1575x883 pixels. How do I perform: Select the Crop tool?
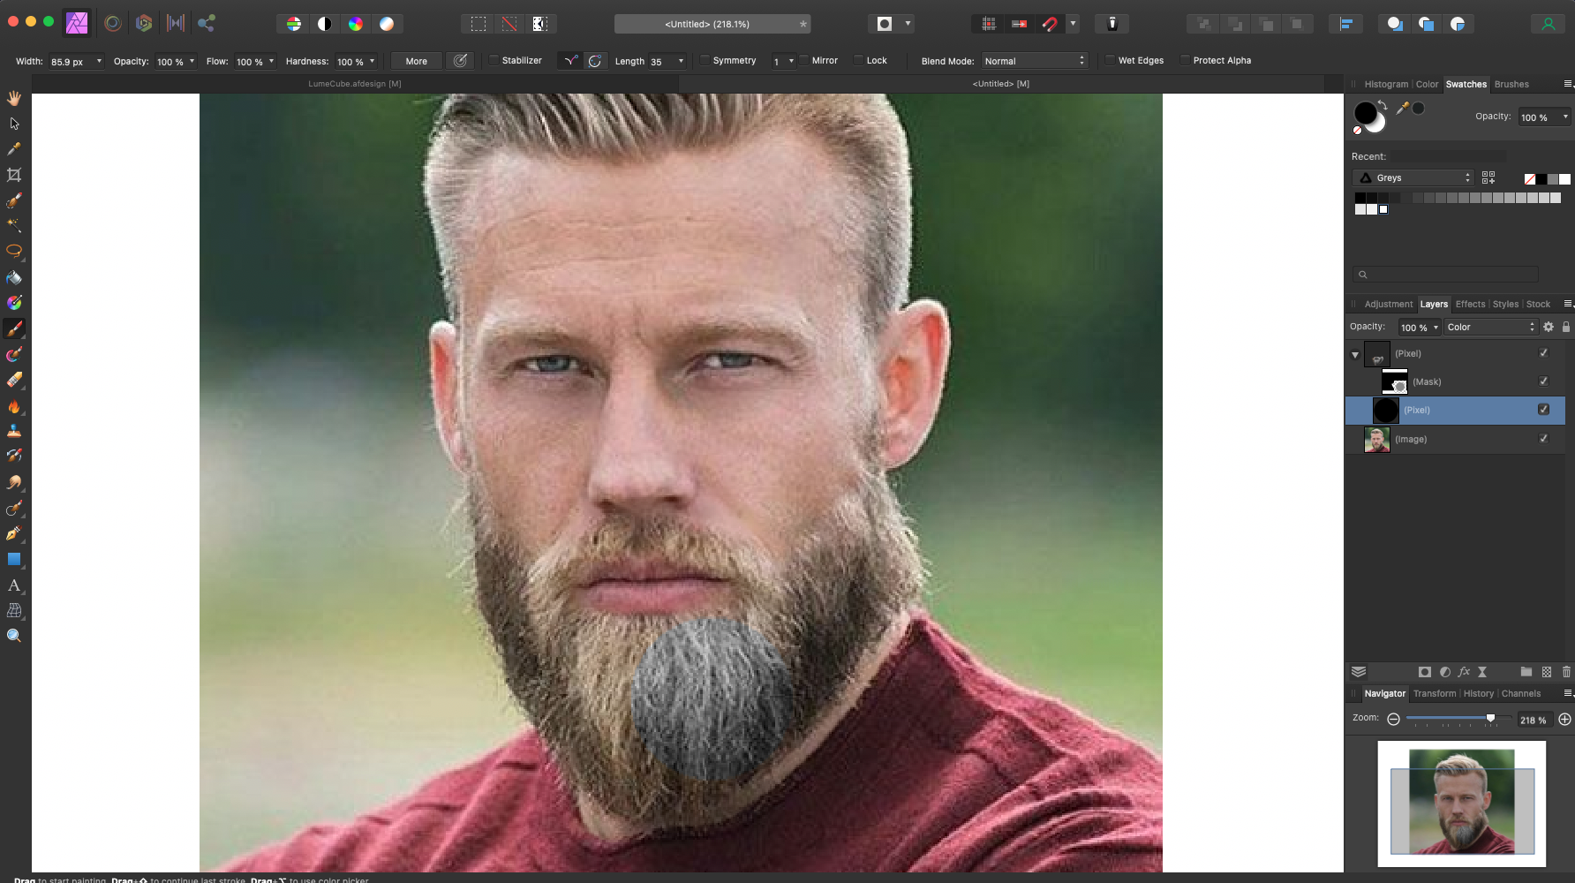14,175
